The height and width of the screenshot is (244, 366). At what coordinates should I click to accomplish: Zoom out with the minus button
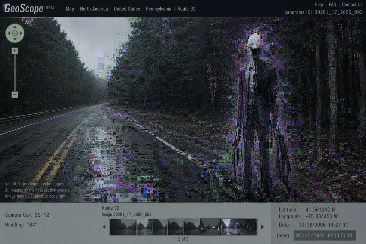(15, 95)
